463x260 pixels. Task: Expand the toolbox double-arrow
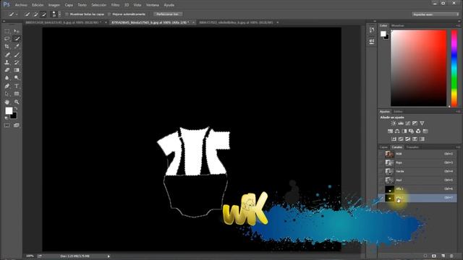[x=4, y=21]
